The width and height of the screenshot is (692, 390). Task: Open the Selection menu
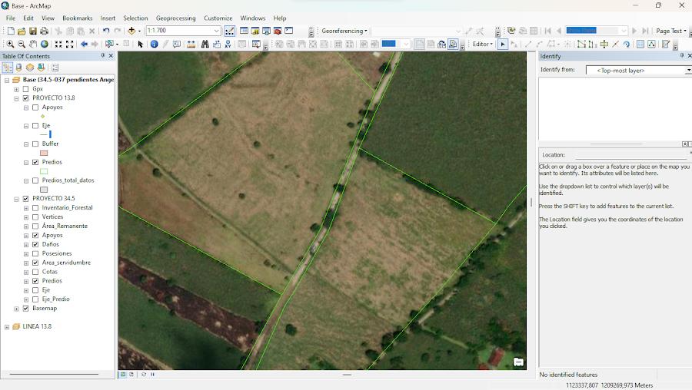pyautogui.click(x=135, y=18)
